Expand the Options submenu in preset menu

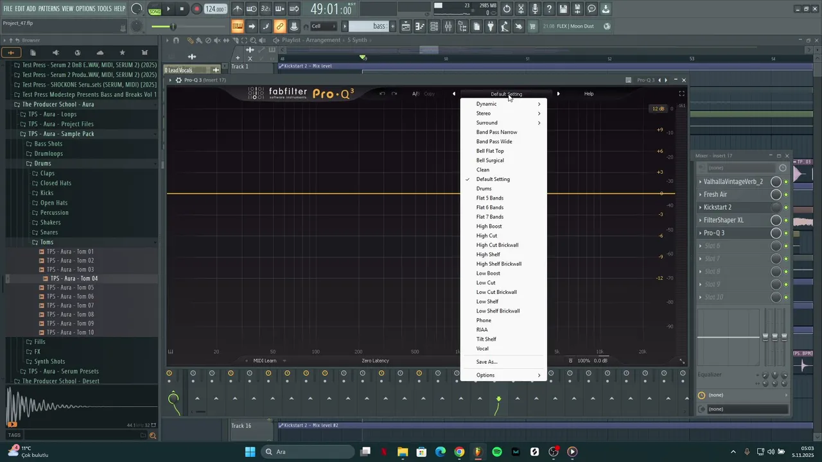(503, 375)
